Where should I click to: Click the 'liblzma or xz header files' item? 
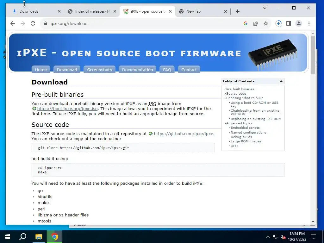pos(63,215)
